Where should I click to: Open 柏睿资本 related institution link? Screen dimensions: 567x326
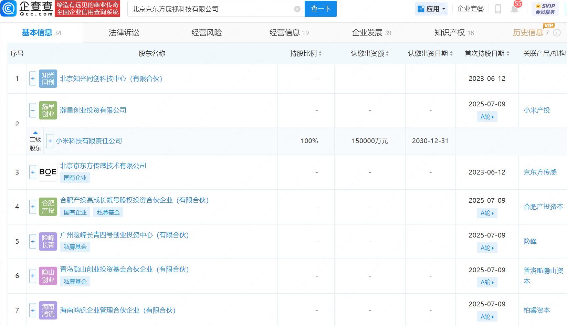(x=537, y=310)
